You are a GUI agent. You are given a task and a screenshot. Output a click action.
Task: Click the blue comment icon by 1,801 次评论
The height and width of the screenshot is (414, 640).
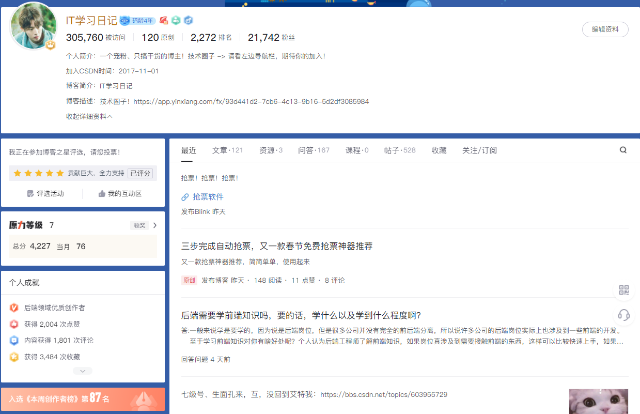pos(14,340)
